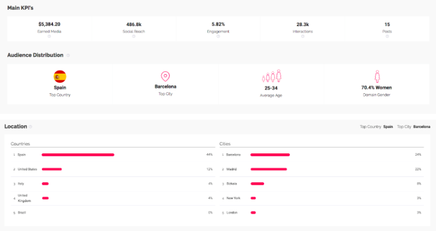Image resolution: width=436 pixels, height=231 pixels.
Task: Open info tooltip under Social Reach
Action: click(134, 36)
